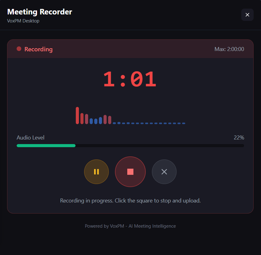Toggle the recording state indicator
Screen dimensions: 261x255
tap(18, 49)
